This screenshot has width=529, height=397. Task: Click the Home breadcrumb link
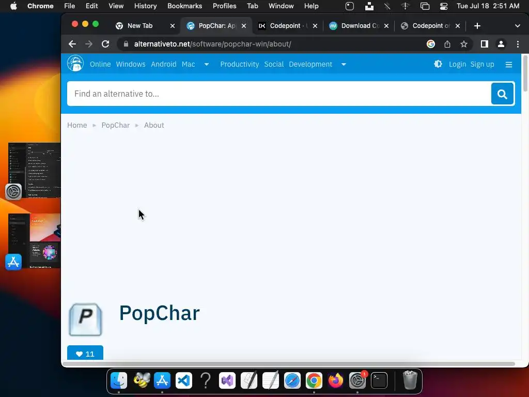pos(77,125)
